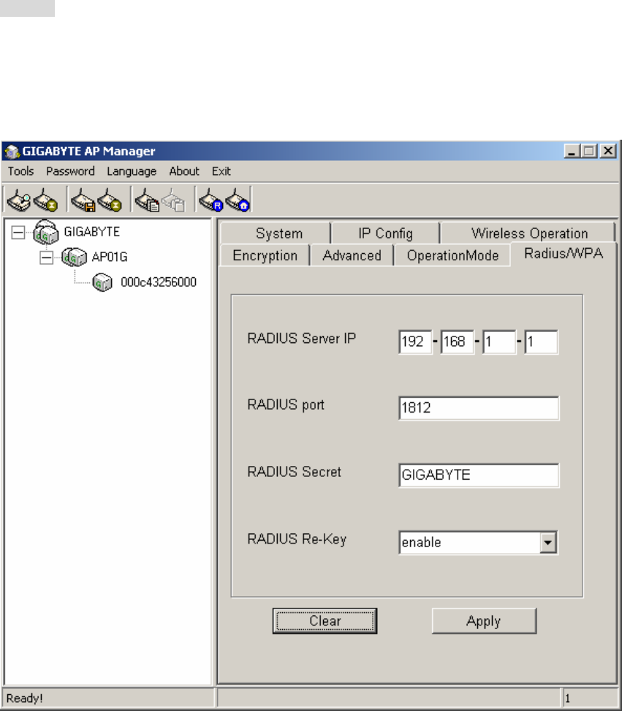The width and height of the screenshot is (622, 711).
Task: Click the greyed-out paste settings toolbar icon
Action: (173, 200)
